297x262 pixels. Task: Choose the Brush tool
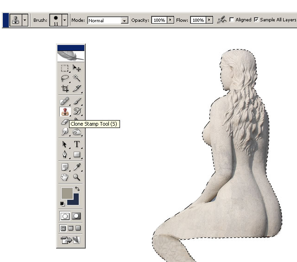[x=77, y=101]
